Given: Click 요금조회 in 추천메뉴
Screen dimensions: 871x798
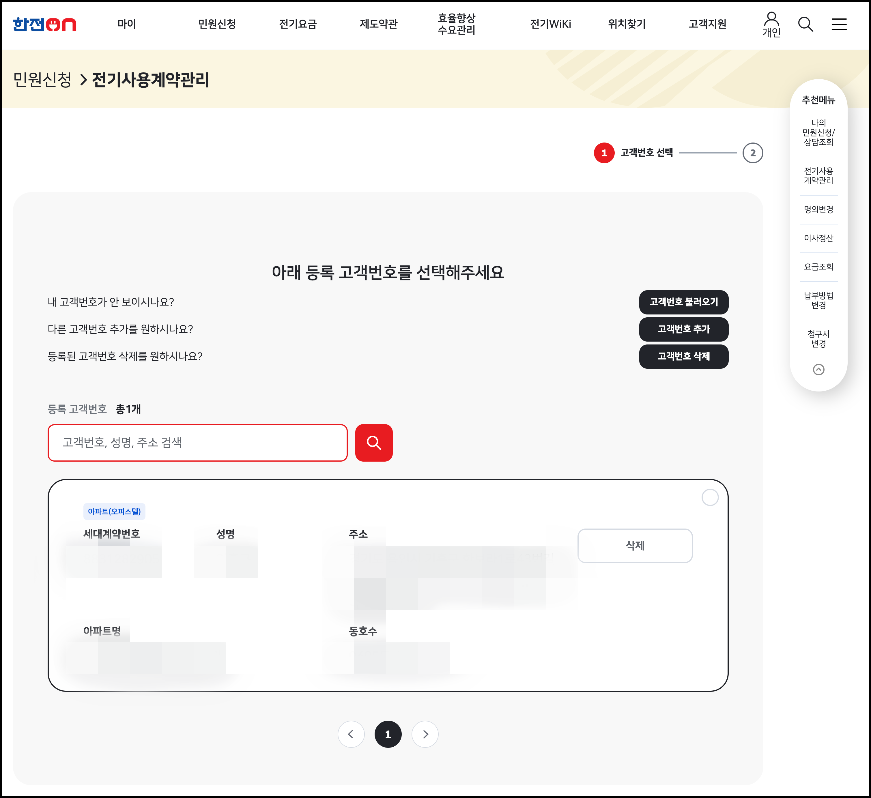Looking at the screenshot, I should coord(818,267).
